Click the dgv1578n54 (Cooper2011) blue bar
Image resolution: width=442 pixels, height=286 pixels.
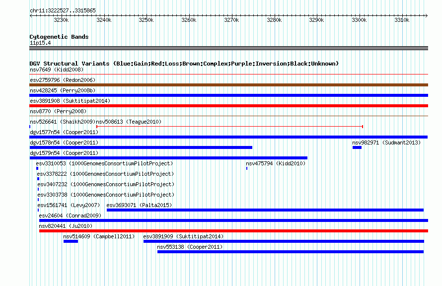pyautogui.click(x=141, y=147)
